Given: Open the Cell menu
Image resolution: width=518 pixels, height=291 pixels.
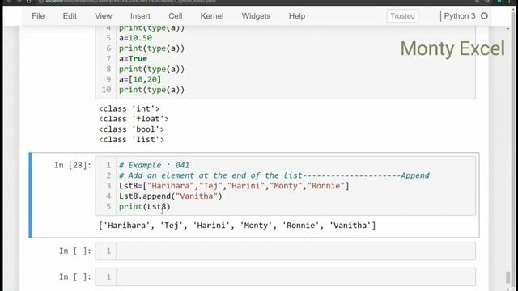Looking at the screenshot, I should 176,16.
